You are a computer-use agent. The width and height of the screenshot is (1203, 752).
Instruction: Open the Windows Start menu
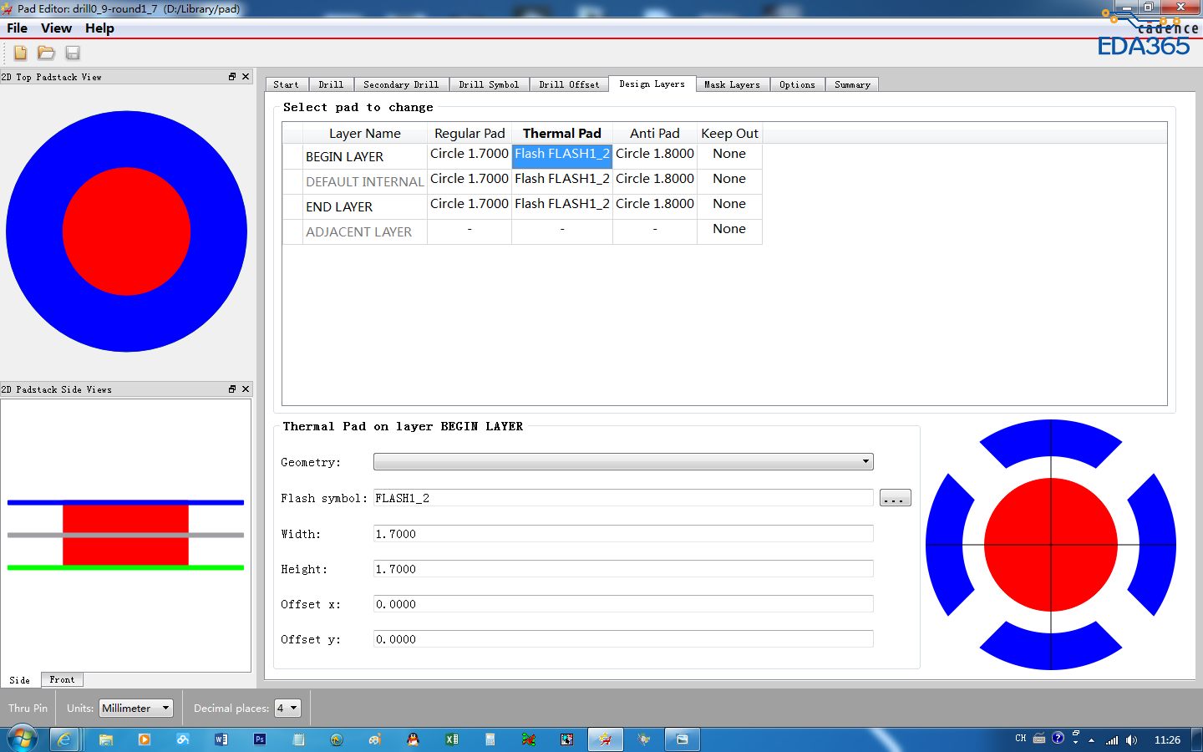coord(22,739)
